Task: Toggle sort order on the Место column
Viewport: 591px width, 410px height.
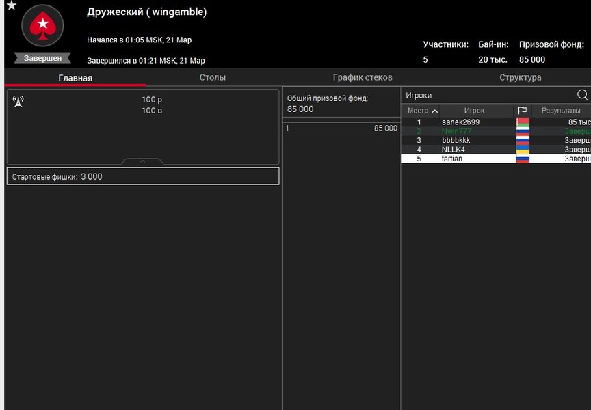Action: pyautogui.click(x=422, y=111)
